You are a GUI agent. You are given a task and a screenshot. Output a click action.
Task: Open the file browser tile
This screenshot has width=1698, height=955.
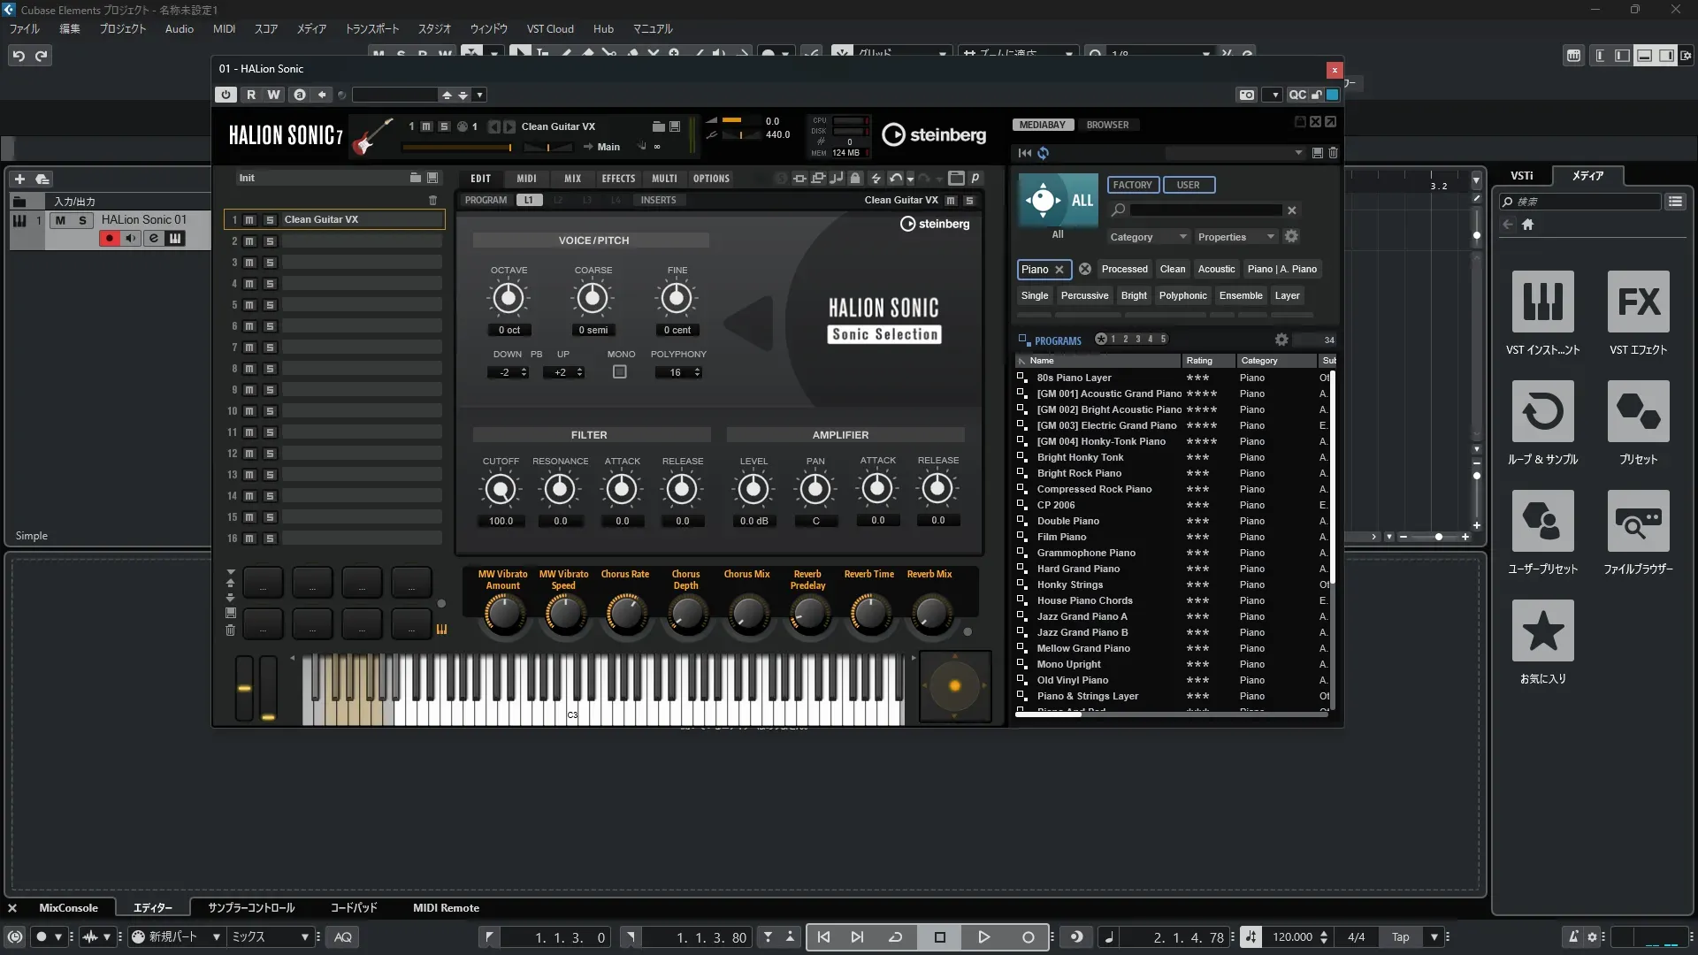tap(1638, 522)
